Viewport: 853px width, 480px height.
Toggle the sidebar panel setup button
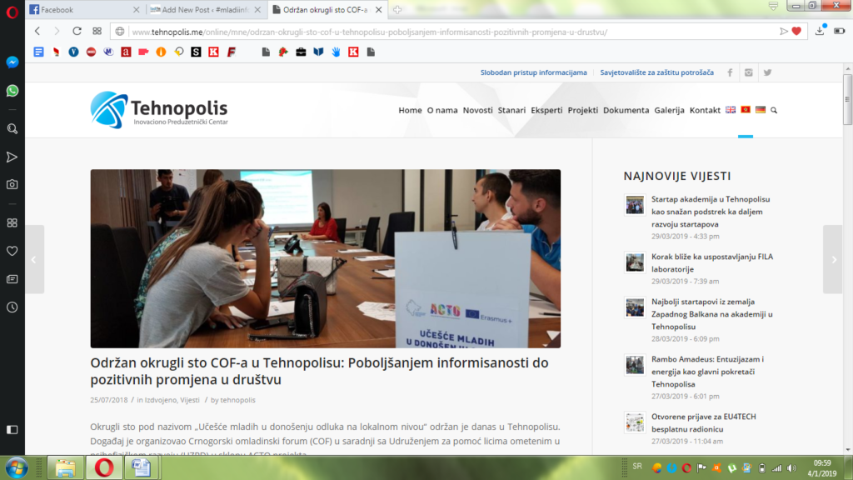(x=12, y=430)
